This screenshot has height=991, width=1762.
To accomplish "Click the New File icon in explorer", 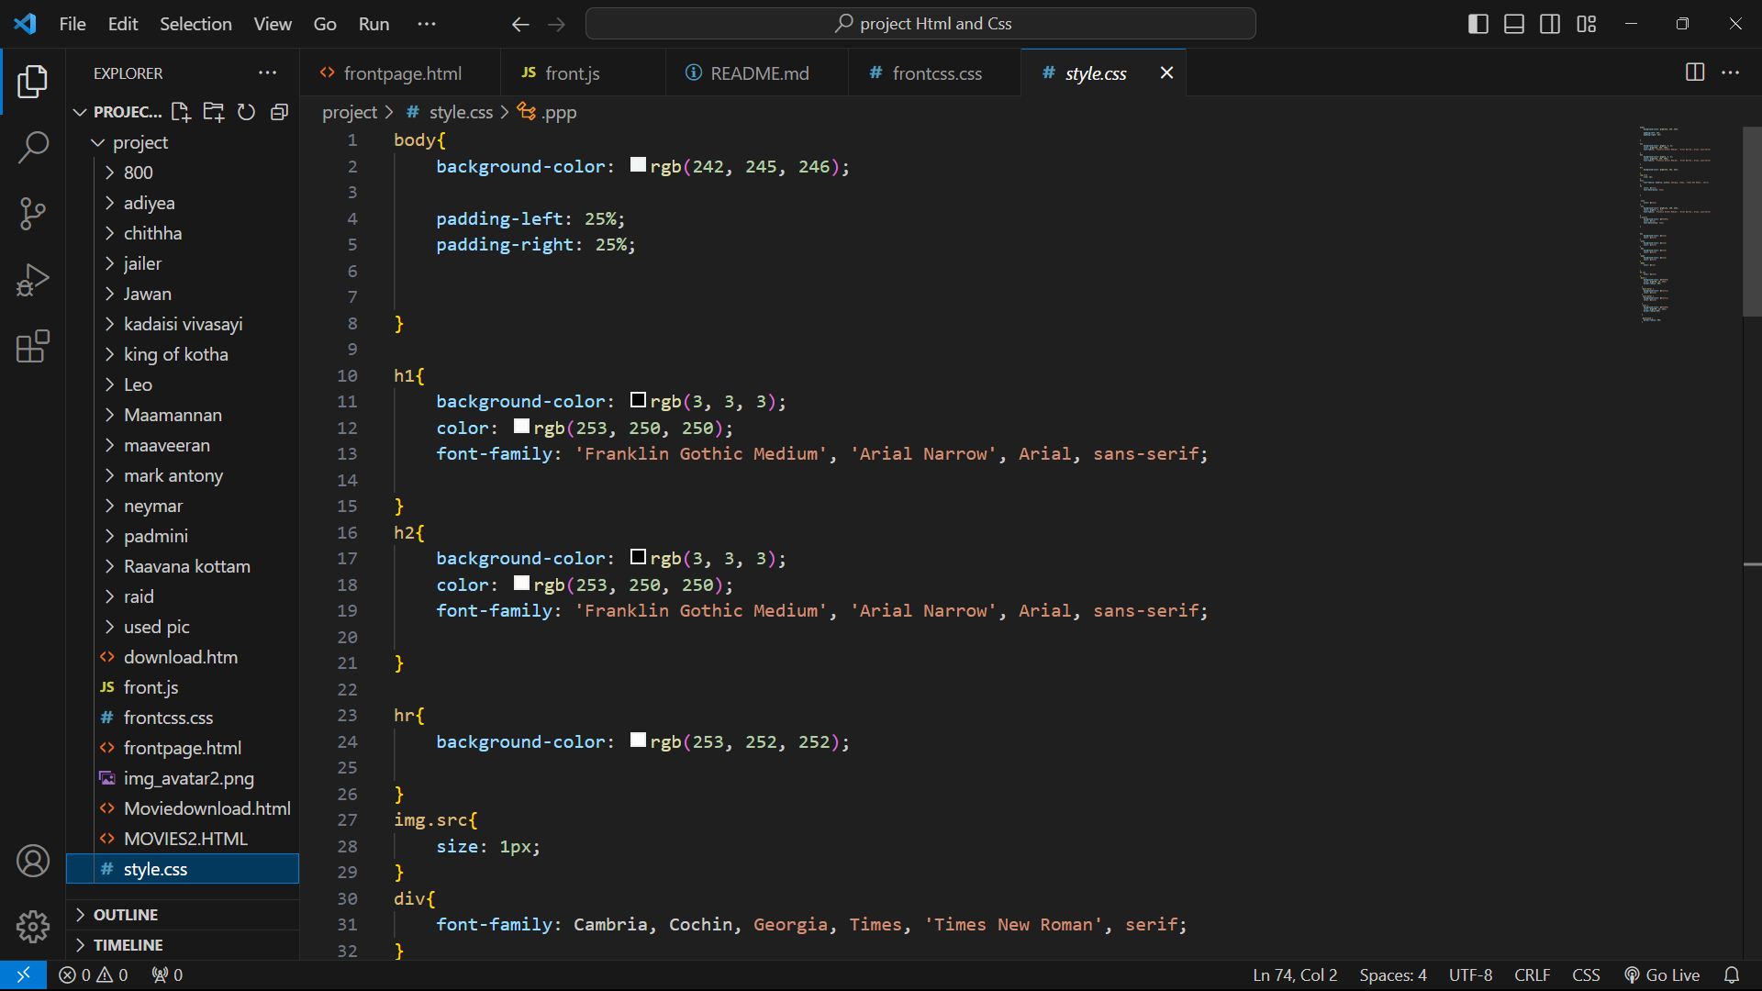I will point(181,112).
